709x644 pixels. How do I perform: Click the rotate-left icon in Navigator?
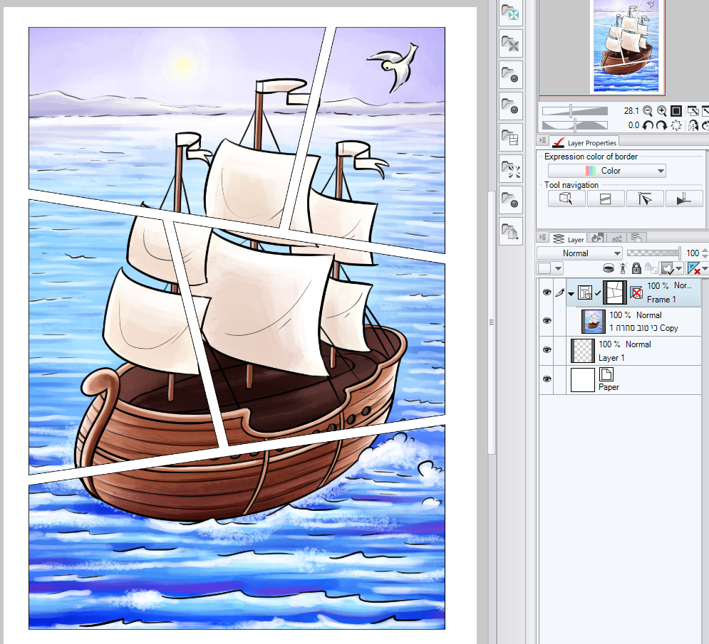point(648,125)
